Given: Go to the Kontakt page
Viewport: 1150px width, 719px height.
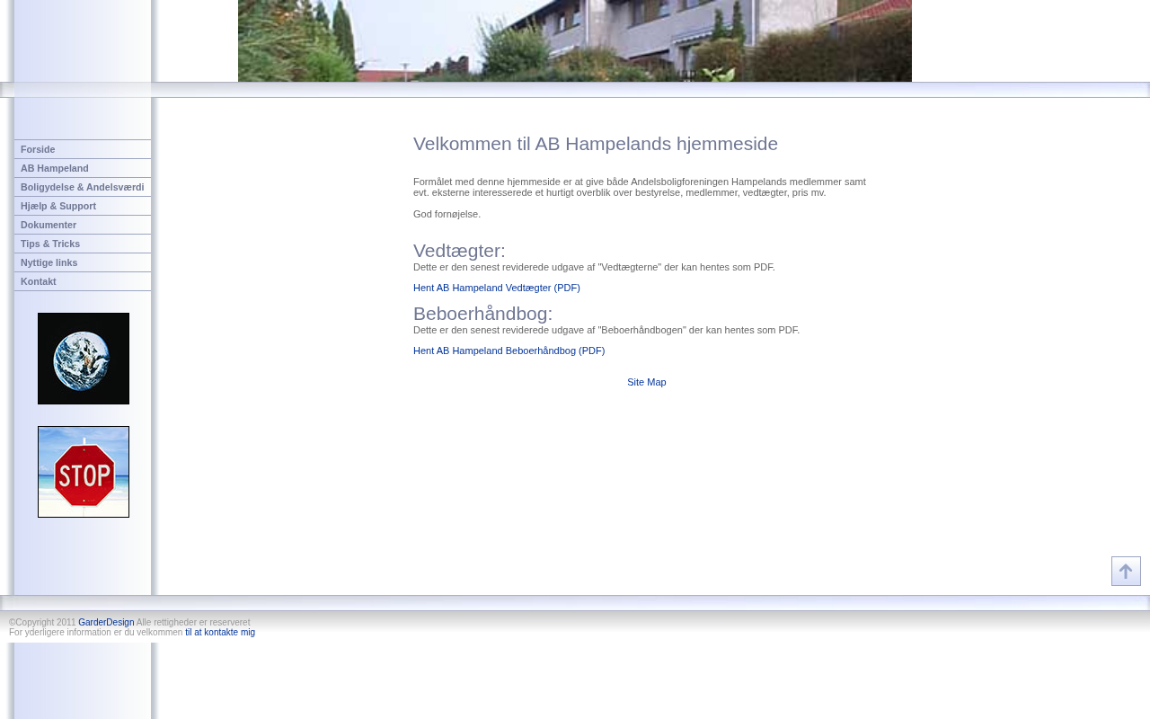Looking at the screenshot, I should (83, 281).
